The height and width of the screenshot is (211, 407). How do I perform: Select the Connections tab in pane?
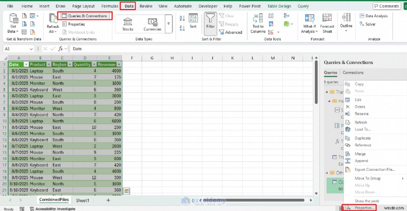353,72
